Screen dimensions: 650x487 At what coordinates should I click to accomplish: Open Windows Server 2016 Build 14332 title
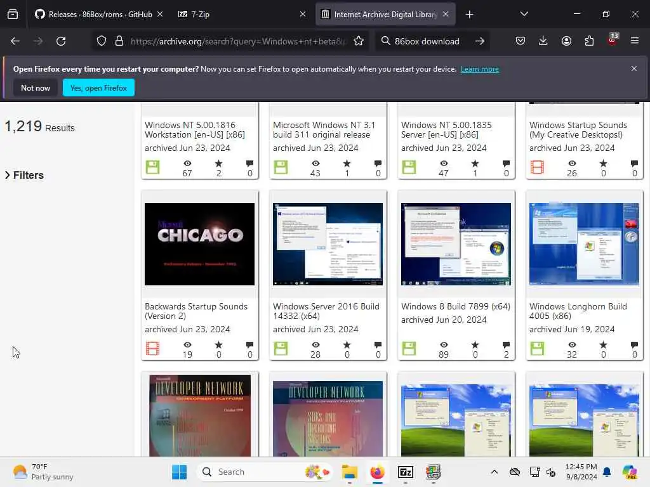tap(326, 311)
